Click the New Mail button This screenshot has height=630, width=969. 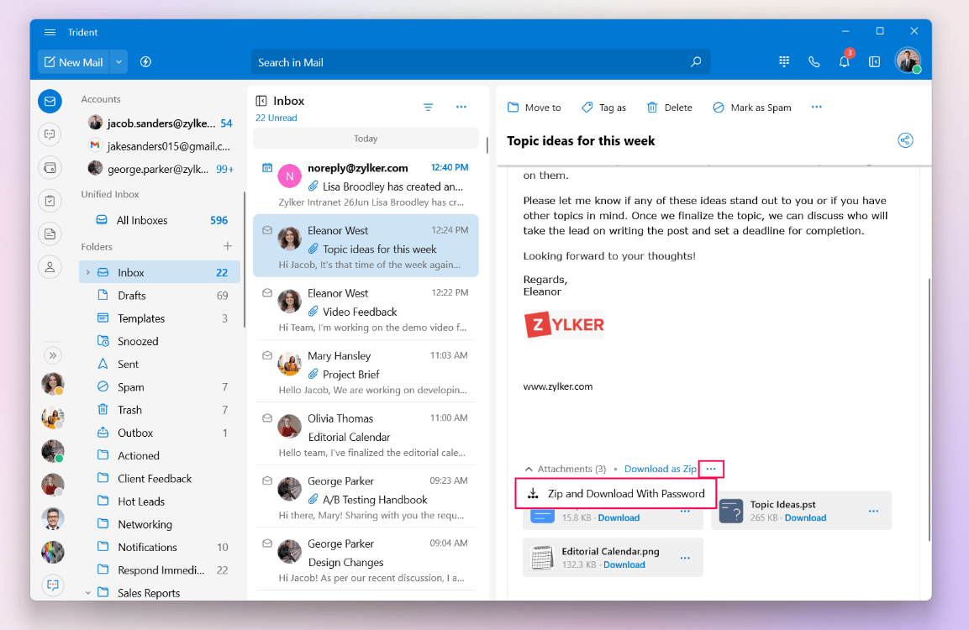pos(74,62)
